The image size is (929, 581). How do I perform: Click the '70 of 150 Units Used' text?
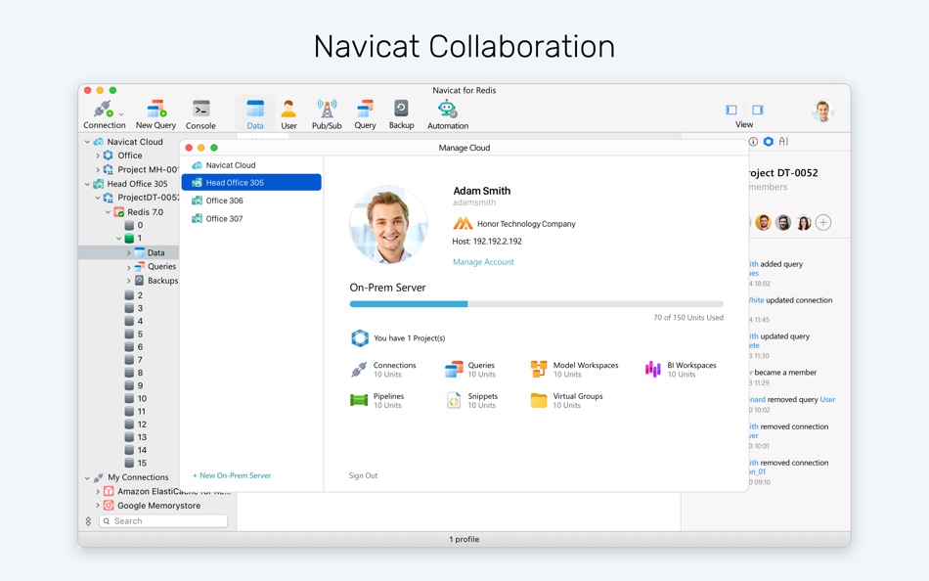(x=688, y=318)
